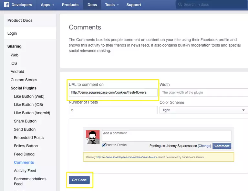Click the Add a comment text box
Screen dimensions: 248x191
tap(166, 136)
